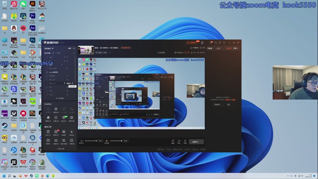
Task: Select 横屏 tab in scene panel header
Action: click(70, 48)
